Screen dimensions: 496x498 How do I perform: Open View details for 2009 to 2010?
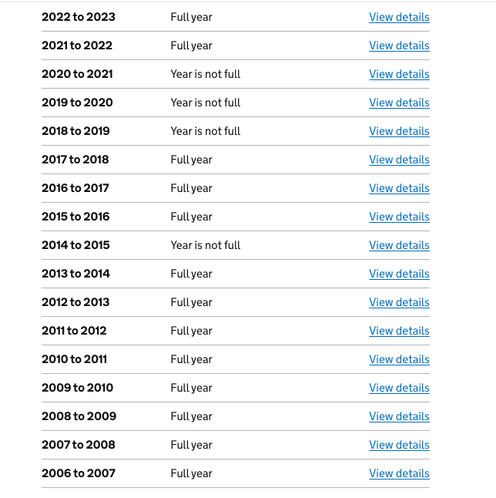click(399, 388)
